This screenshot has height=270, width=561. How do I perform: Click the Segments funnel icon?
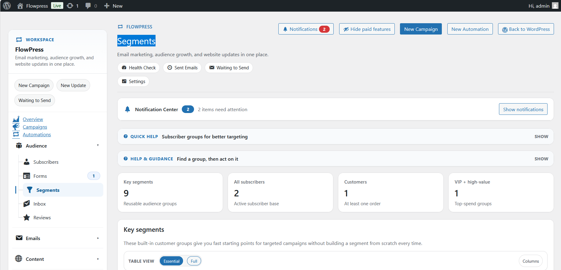pyautogui.click(x=30, y=190)
